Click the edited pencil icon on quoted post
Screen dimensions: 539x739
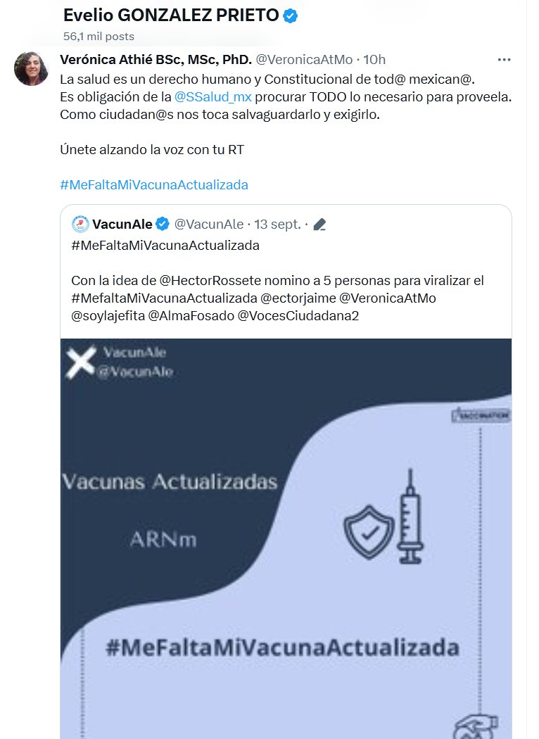[x=319, y=225]
